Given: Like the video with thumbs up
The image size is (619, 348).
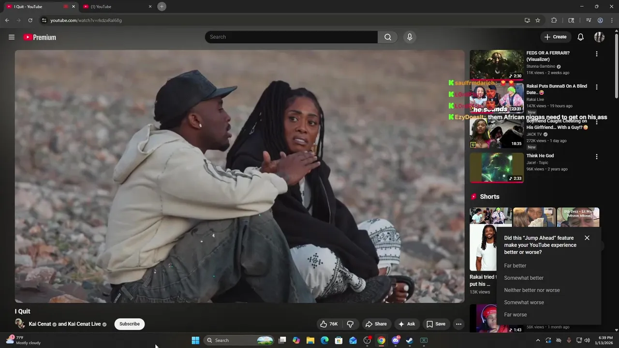Looking at the screenshot, I should coord(328,324).
